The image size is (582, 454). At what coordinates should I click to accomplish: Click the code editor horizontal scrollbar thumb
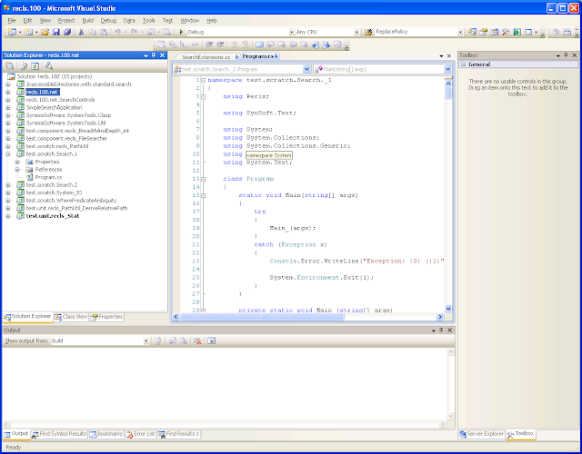click(x=262, y=317)
